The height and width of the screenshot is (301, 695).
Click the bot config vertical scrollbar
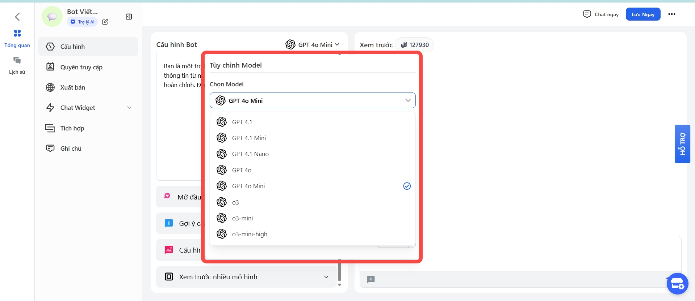pyautogui.click(x=339, y=271)
